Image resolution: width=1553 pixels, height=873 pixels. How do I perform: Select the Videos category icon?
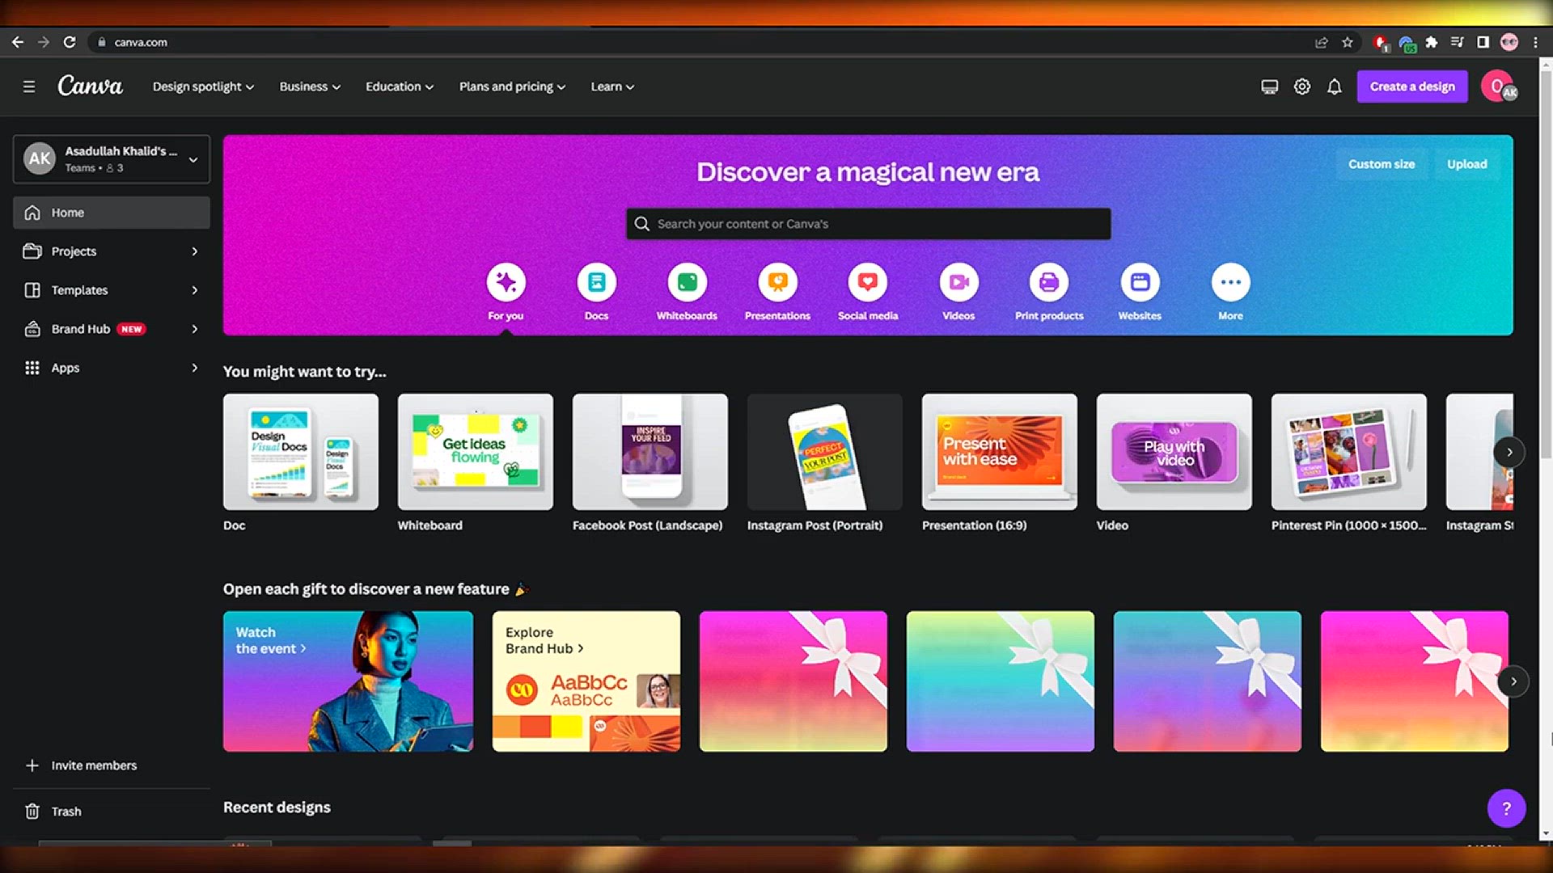pos(959,282)
